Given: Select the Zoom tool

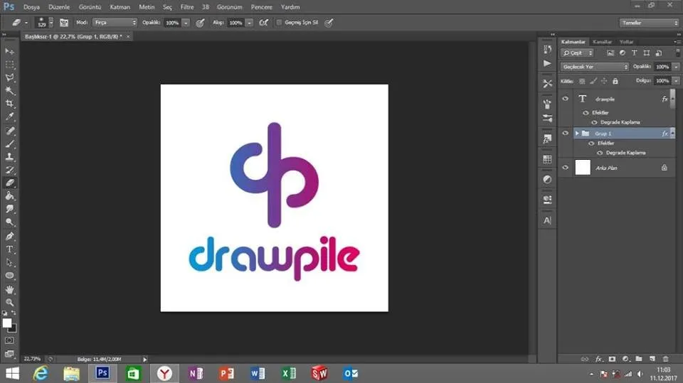Looking at the screenshot, I should pos(9,303).
